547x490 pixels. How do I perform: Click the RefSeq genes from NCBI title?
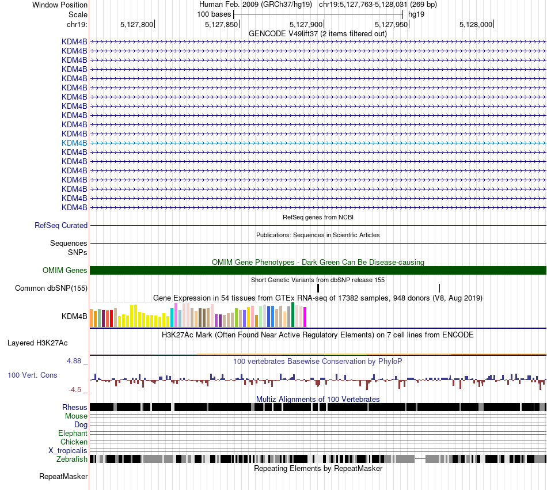(x=318, y=217)
